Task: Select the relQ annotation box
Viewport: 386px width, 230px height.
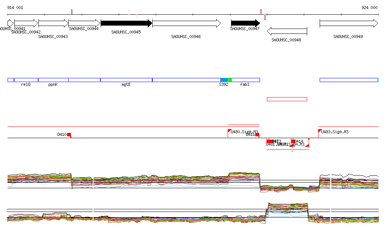Action: pos(26,80)
